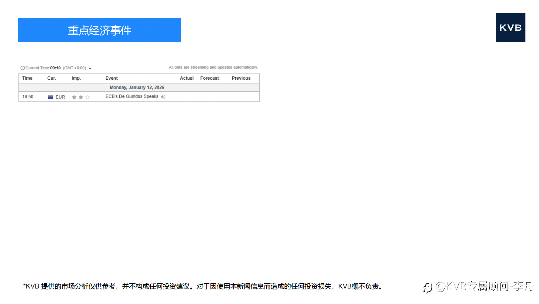Click the clock icon beside Current Time
The image size is (540, 304).
[x=22, y=68]
